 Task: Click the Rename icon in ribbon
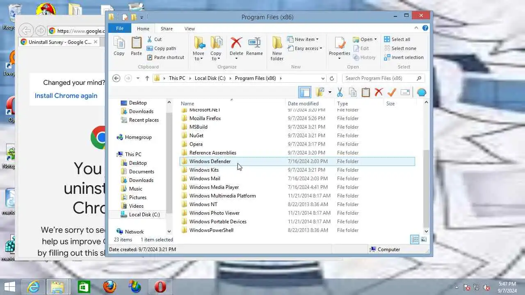coord(254,46)
